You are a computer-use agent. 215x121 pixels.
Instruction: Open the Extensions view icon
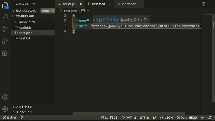coord(5,53)
